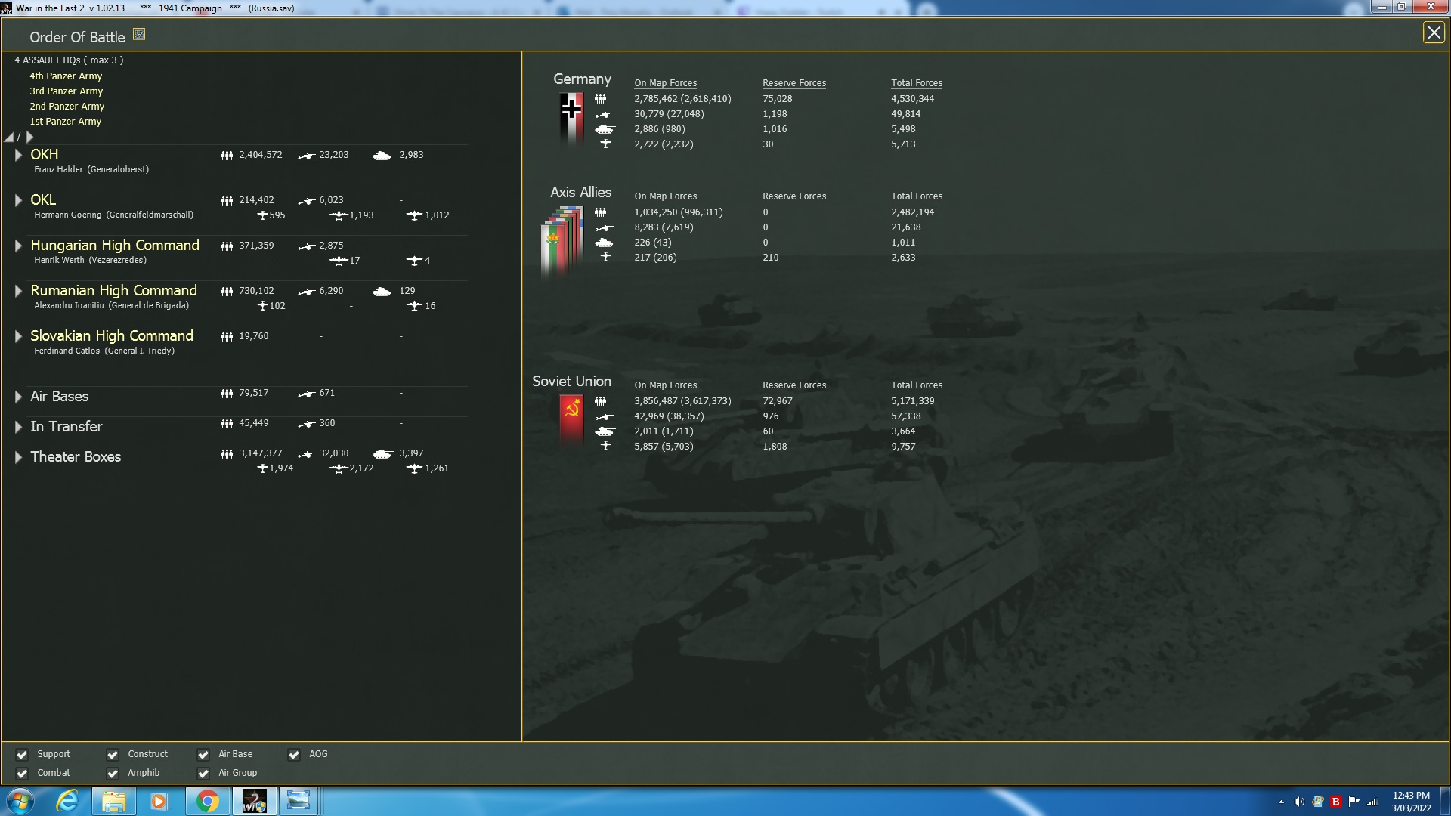Expand the Air Bases node
1451x816 pixels.
pyautogui.click(x=18, y=397)
